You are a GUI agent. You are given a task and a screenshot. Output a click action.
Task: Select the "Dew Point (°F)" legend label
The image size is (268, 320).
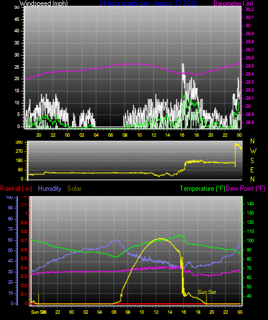pyautogui.click(x=246, y=189)
